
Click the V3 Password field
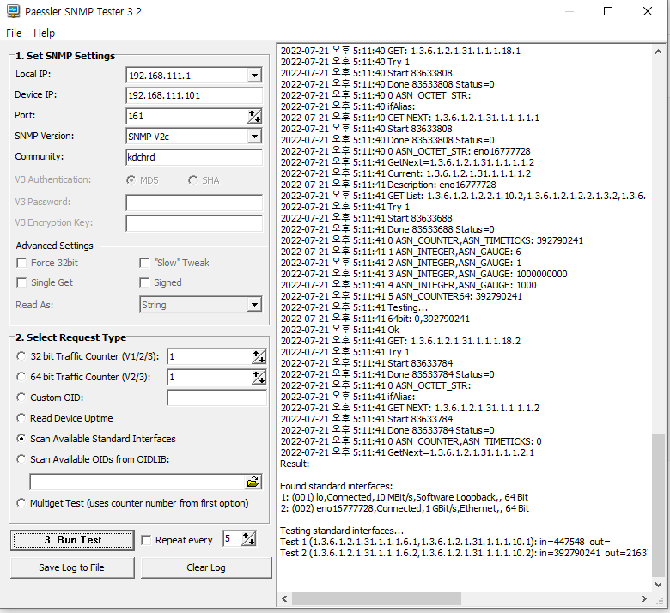click(194, 203)
